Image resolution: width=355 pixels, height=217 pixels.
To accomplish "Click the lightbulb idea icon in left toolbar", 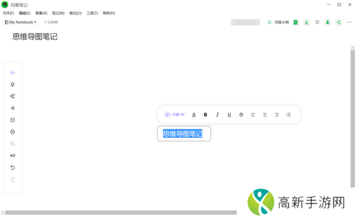I will click(12, 85).
